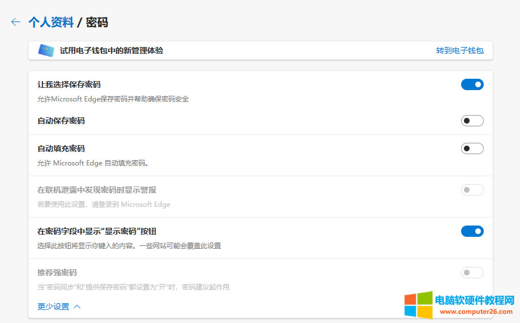This screenshot has height=323, width=520.
Task: Click the Windows logo watermark
Action: point(417,305)
